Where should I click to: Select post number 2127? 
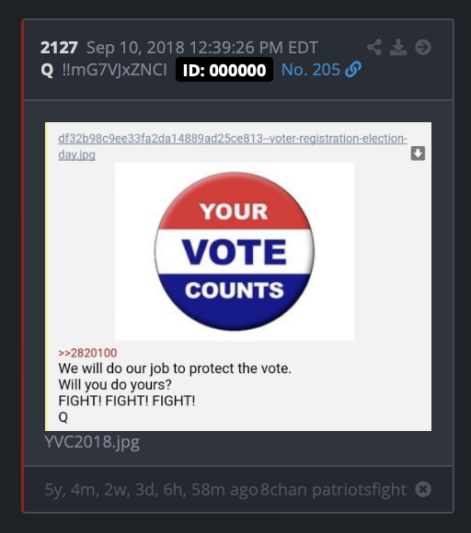[59, 47]
